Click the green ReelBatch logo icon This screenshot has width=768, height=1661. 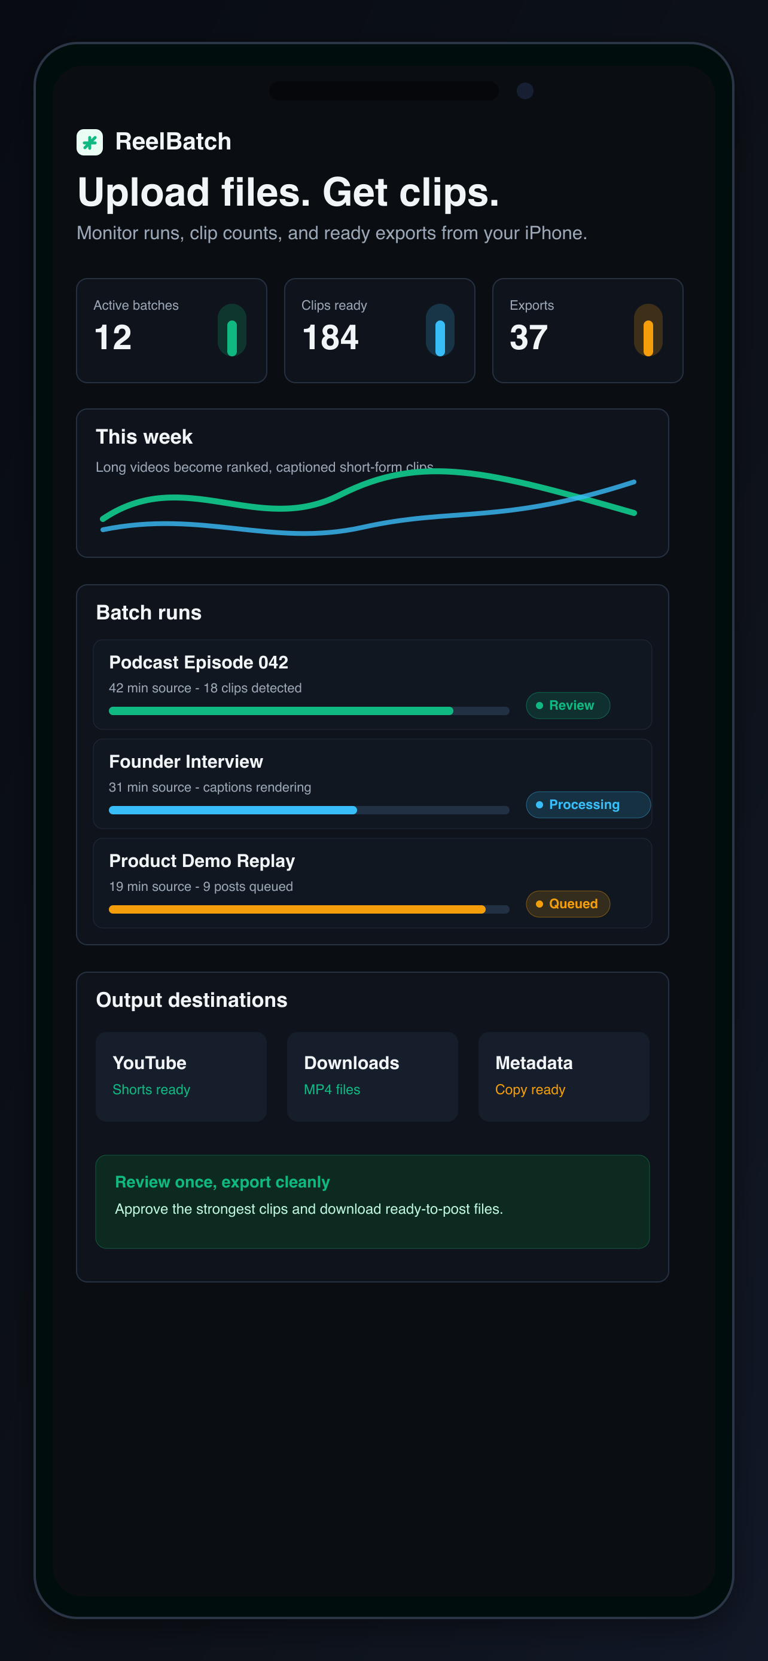pyautogui.click(x=90, y=142)
